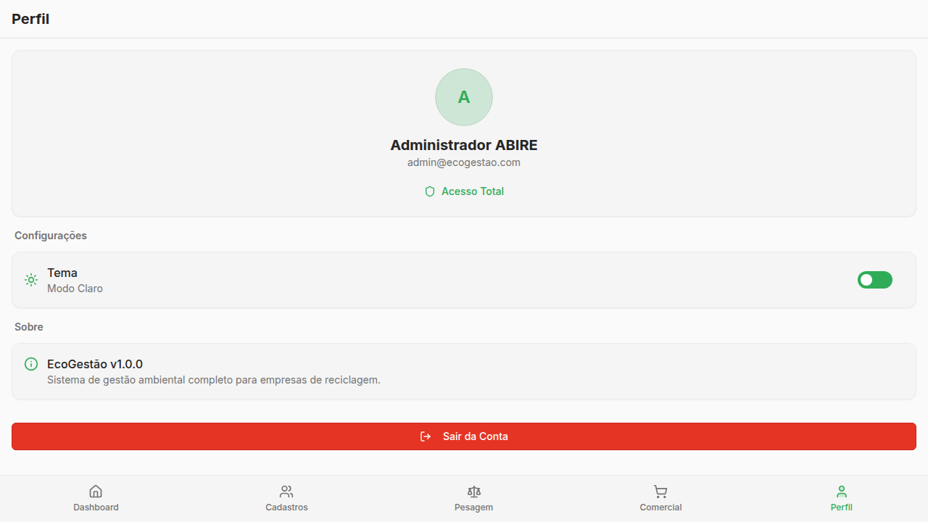
Task: Go to the Cadastros tab label
Action: point(286,507)
